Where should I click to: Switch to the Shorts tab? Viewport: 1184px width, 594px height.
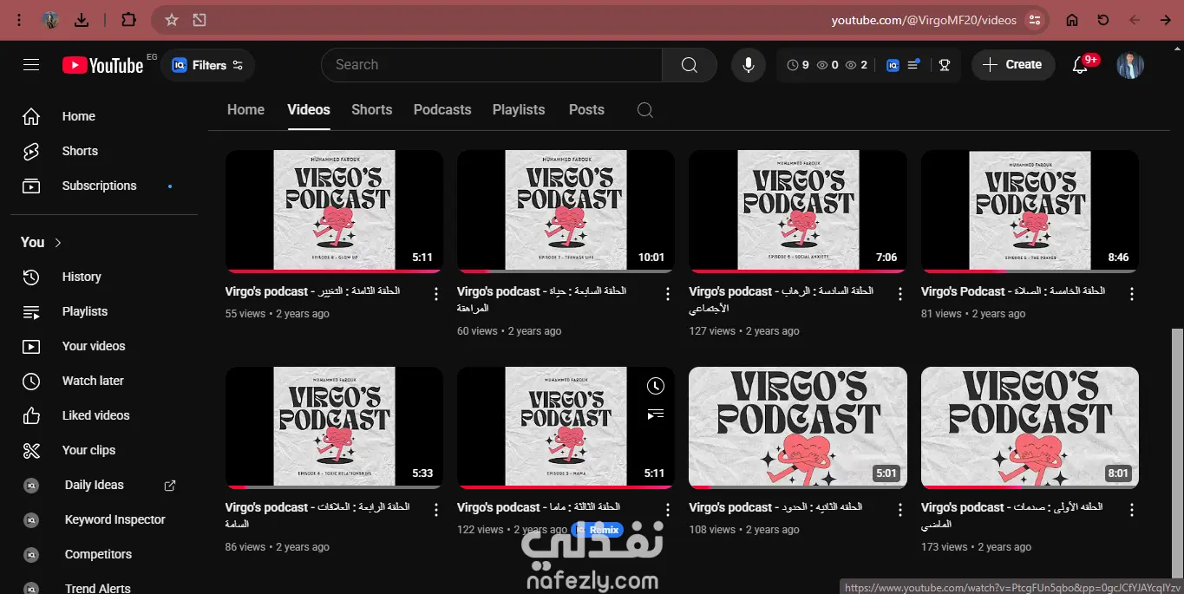click(x=372, y=110)
